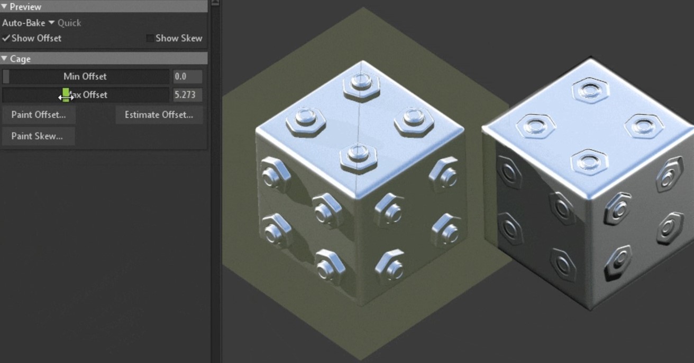Click the Min Offset slider track
Viewport: 694px width, 363px height.
point(122,77)
